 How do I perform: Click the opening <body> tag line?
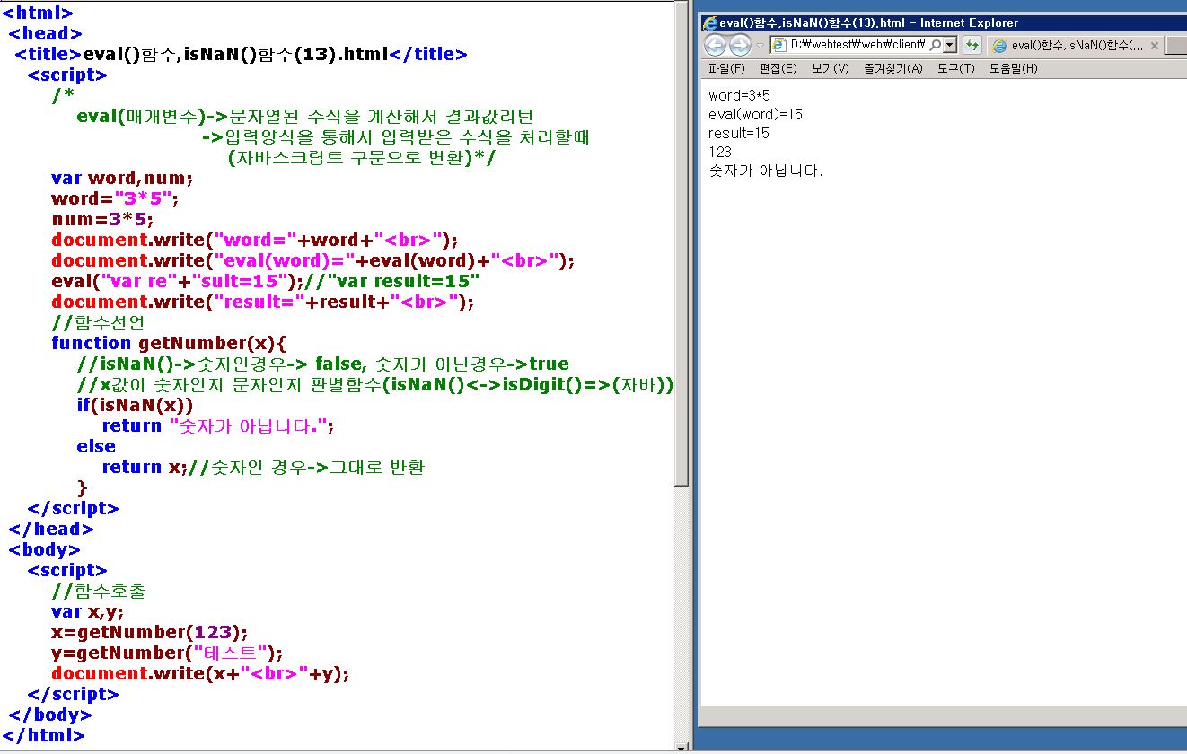[x=44, y=549]
